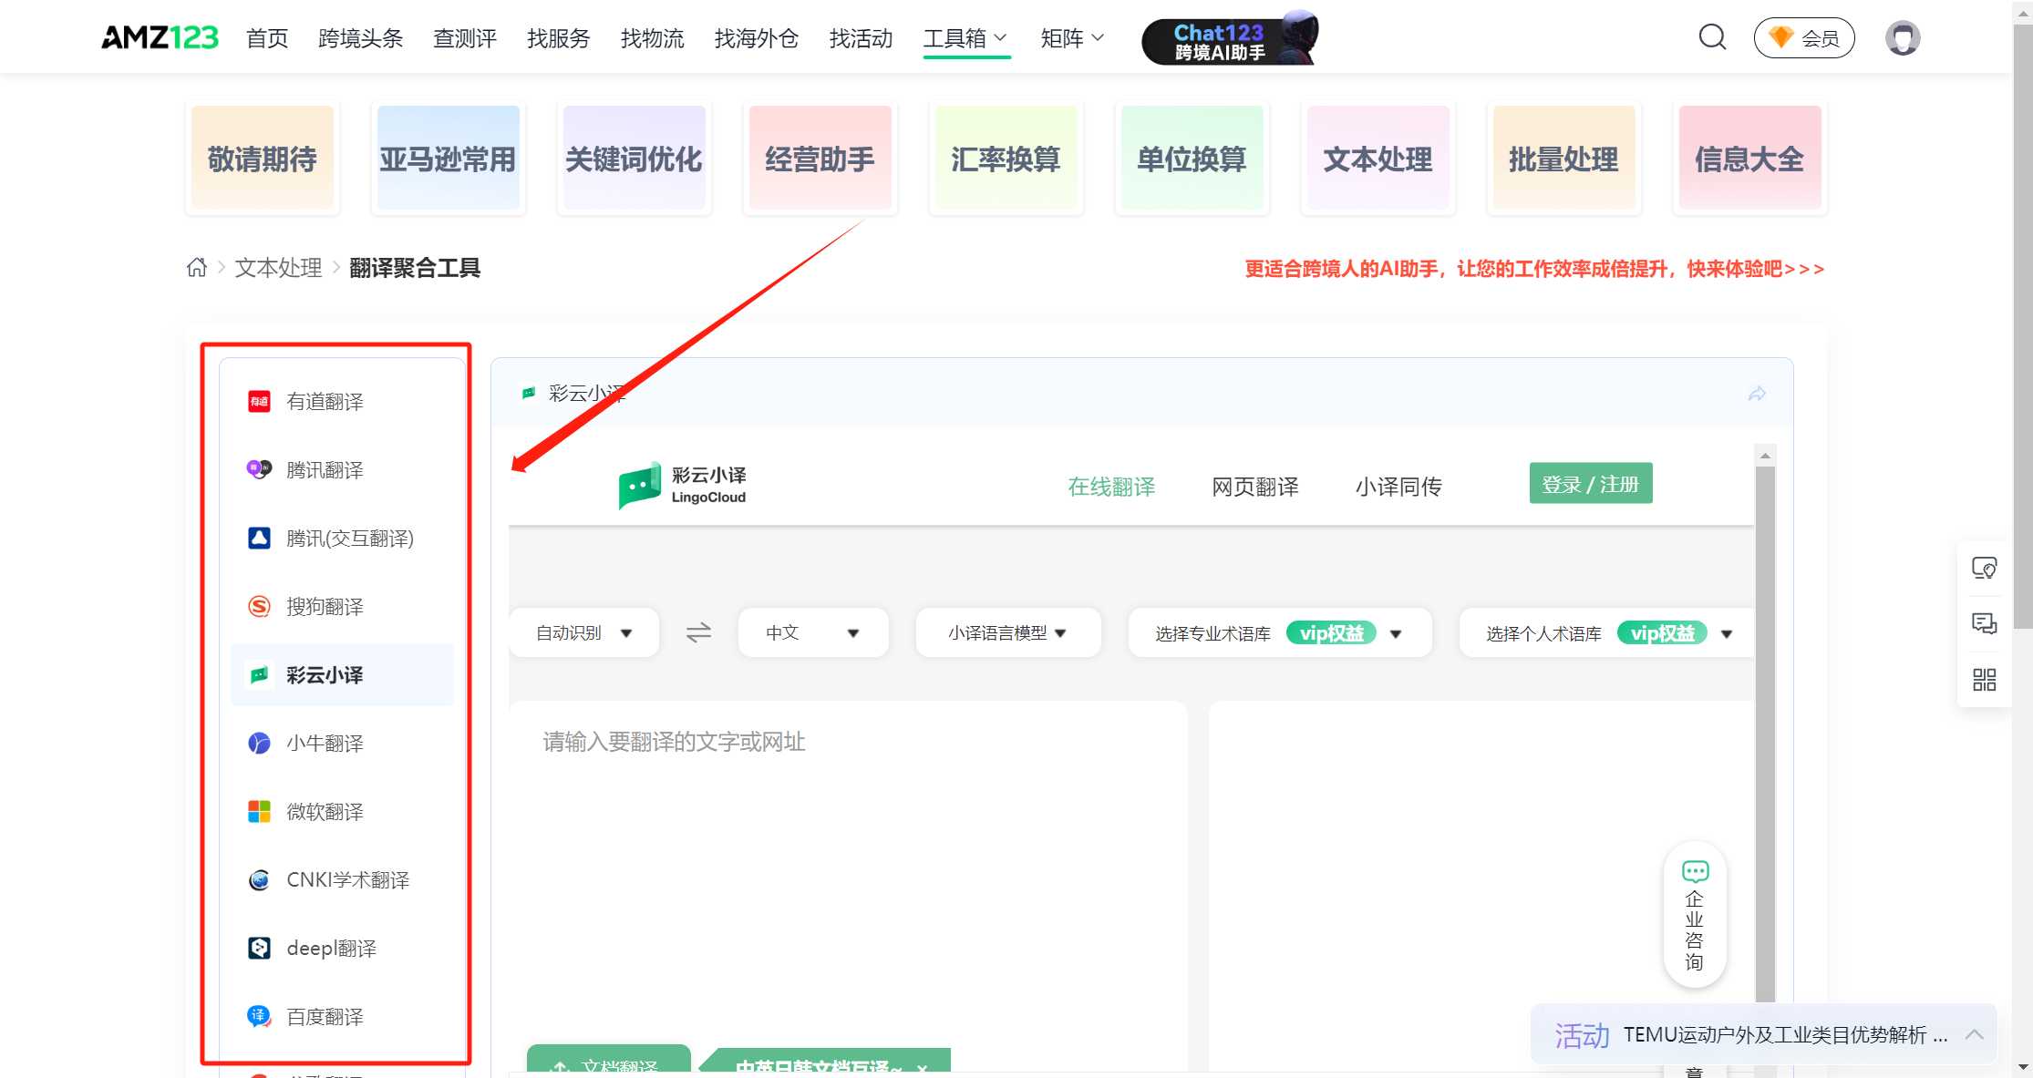
Task: Open the 自动识别 source language dropdown
Action: coord(583,632)
